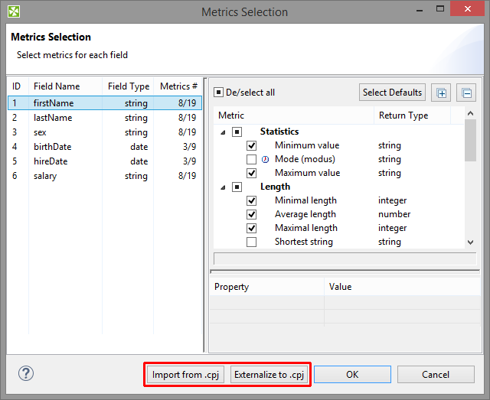Screen dimensions: 490x400
Task: Check the Shortest string metric
Action: 251,242
